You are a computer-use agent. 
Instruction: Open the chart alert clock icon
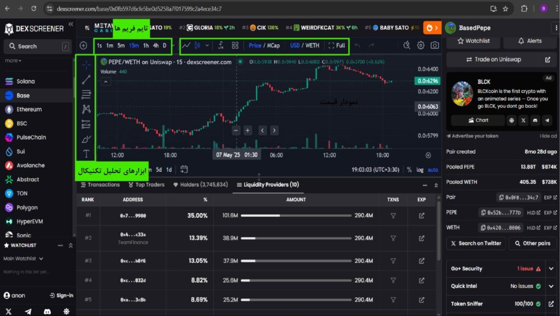click(x=407, y=45)
